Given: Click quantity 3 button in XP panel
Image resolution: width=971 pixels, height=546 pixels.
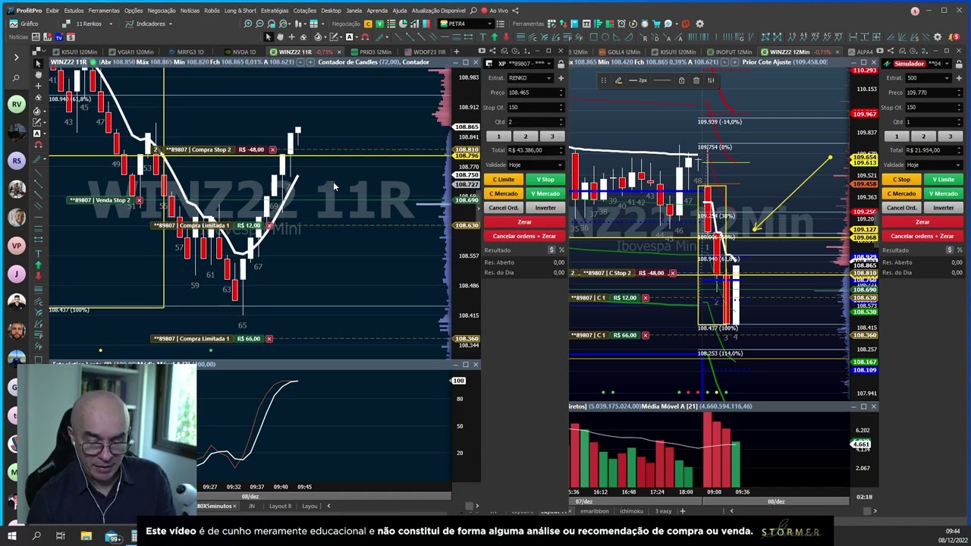Looking at the screenshot, I should pos(551,136).
